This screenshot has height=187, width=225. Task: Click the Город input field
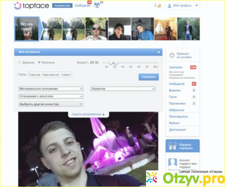click(50, 74)
